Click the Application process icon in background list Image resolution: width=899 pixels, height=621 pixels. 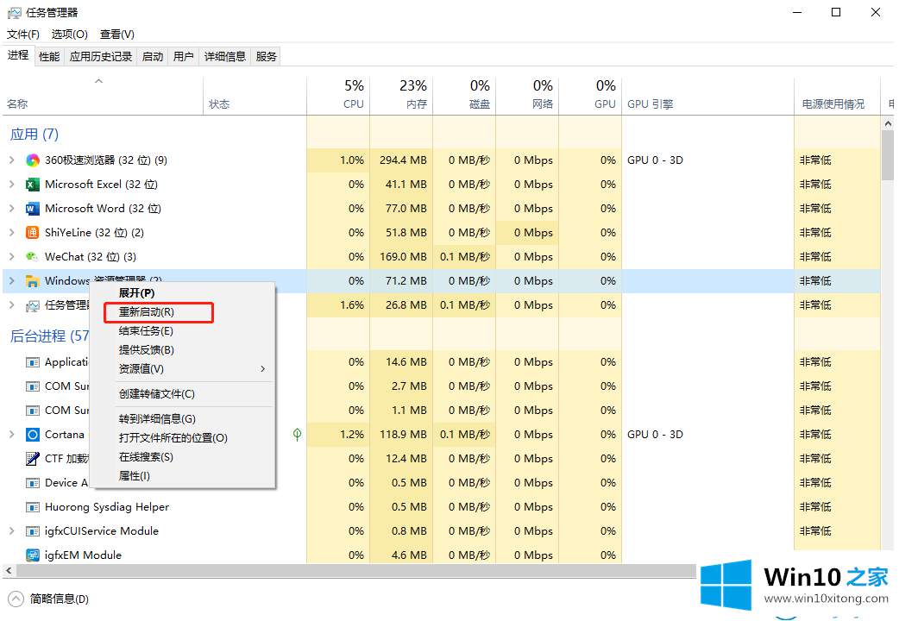pyautogui.click(x=33, y=362)
